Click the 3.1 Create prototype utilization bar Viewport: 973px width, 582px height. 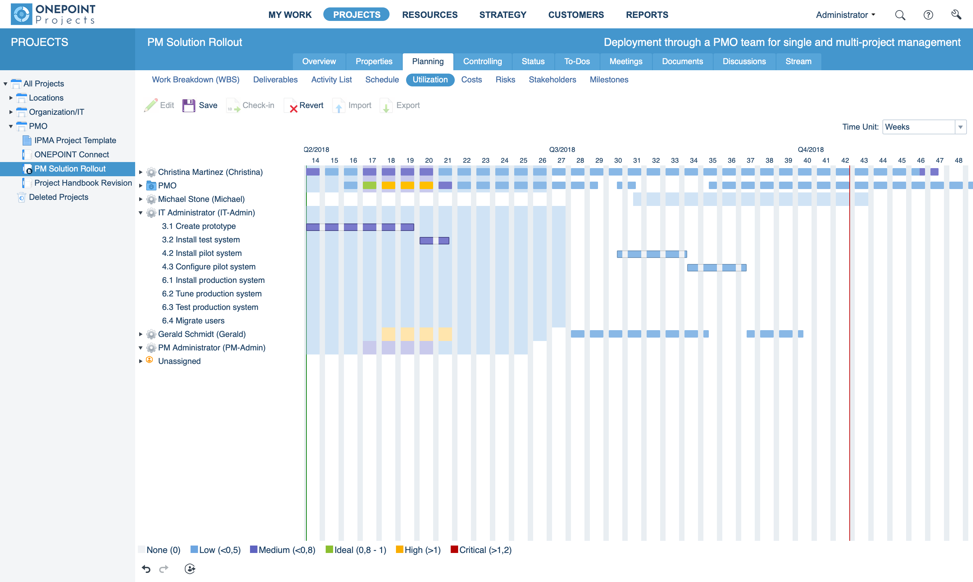pos(360,227)
